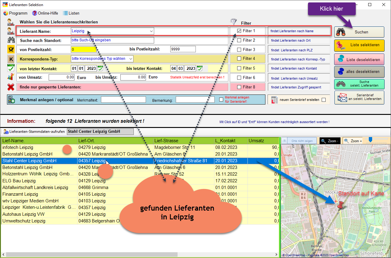Click the von Umsatz field
This screenshot has width=391, height=258.
coord(62,77)
